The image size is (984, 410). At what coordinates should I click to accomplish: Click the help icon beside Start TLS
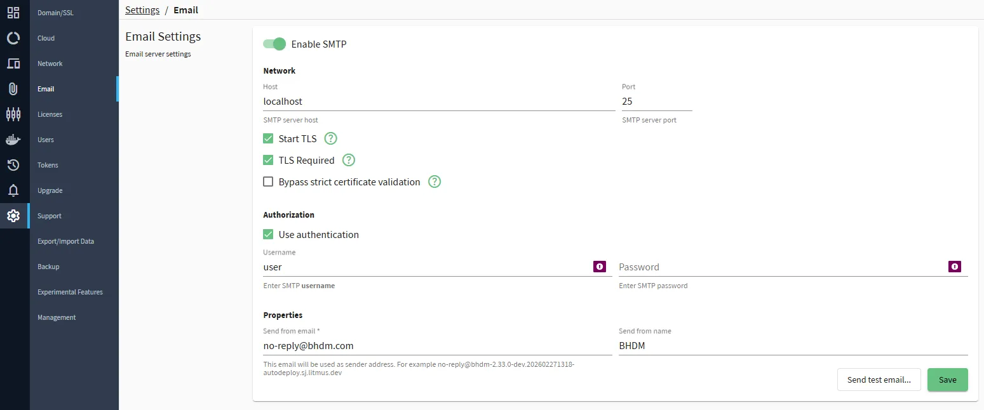330,138
